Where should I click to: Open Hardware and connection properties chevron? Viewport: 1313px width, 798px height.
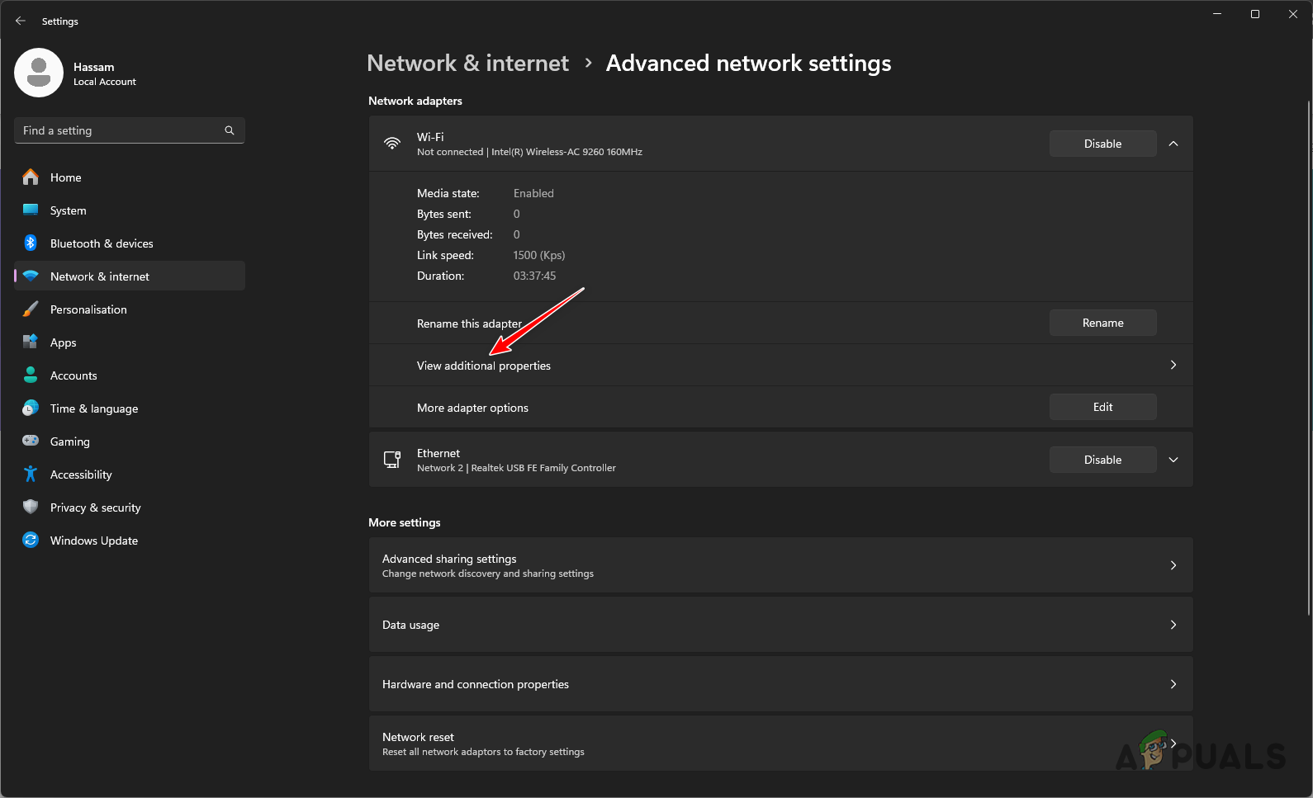(1173, 684)
